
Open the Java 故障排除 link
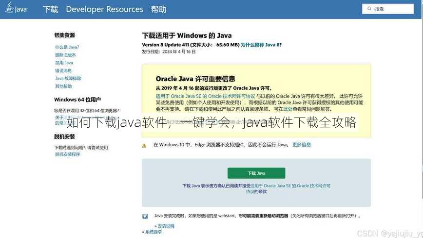point(68,78)
